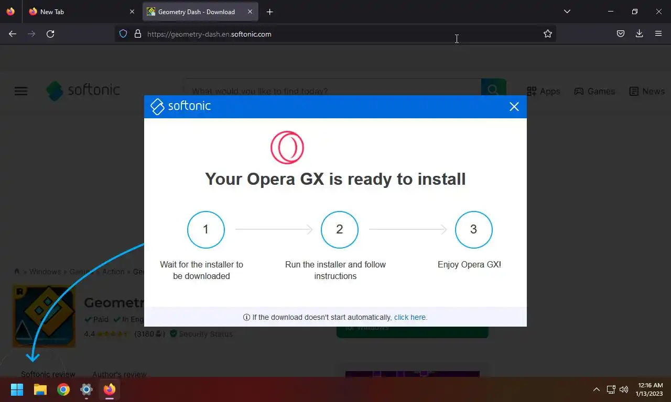The image size is (671, 402).
Task: Click the Windows breadcrumb link
Action: (x=45, y=272)
